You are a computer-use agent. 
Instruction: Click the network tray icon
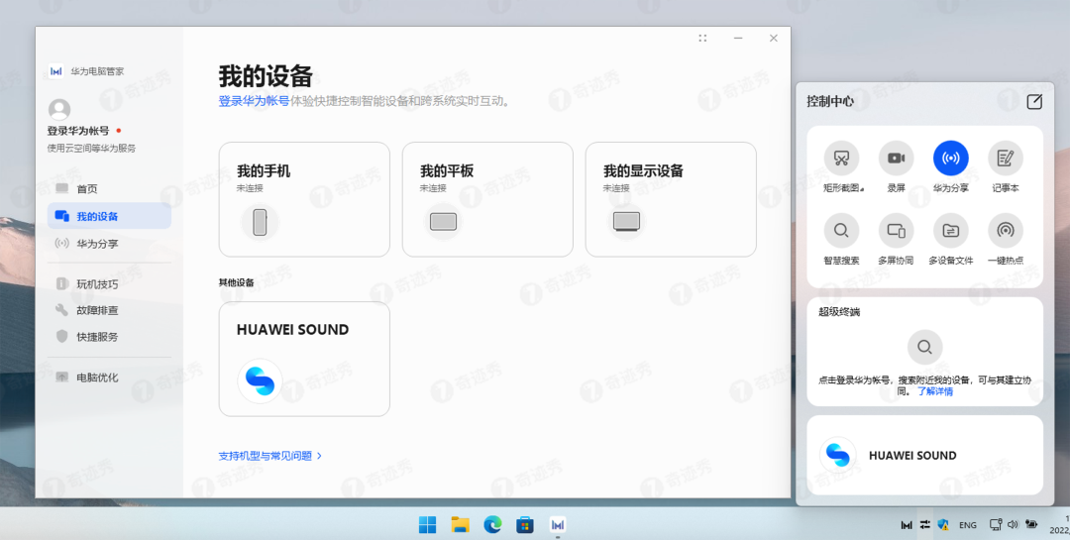click(996, 524)
